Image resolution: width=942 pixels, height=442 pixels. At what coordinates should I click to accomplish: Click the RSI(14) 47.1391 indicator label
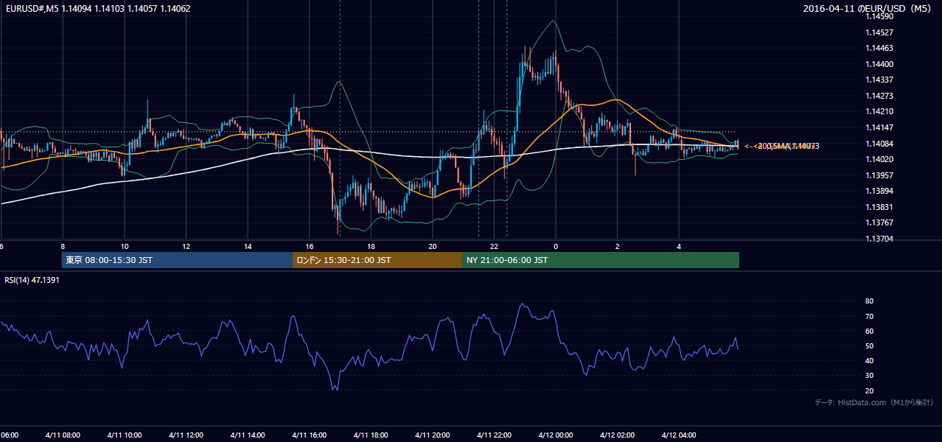[x=32, y=280]
